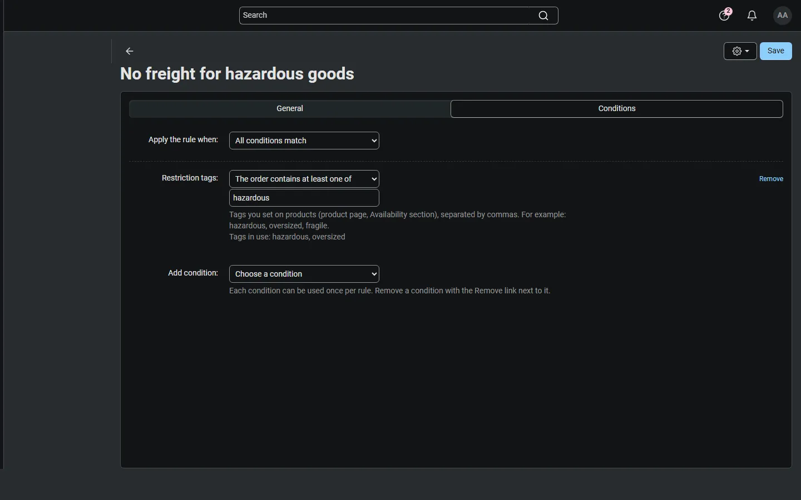Open the AA user account avatar
This screenshot has height=500, width=801.
[x=783, y=16]
